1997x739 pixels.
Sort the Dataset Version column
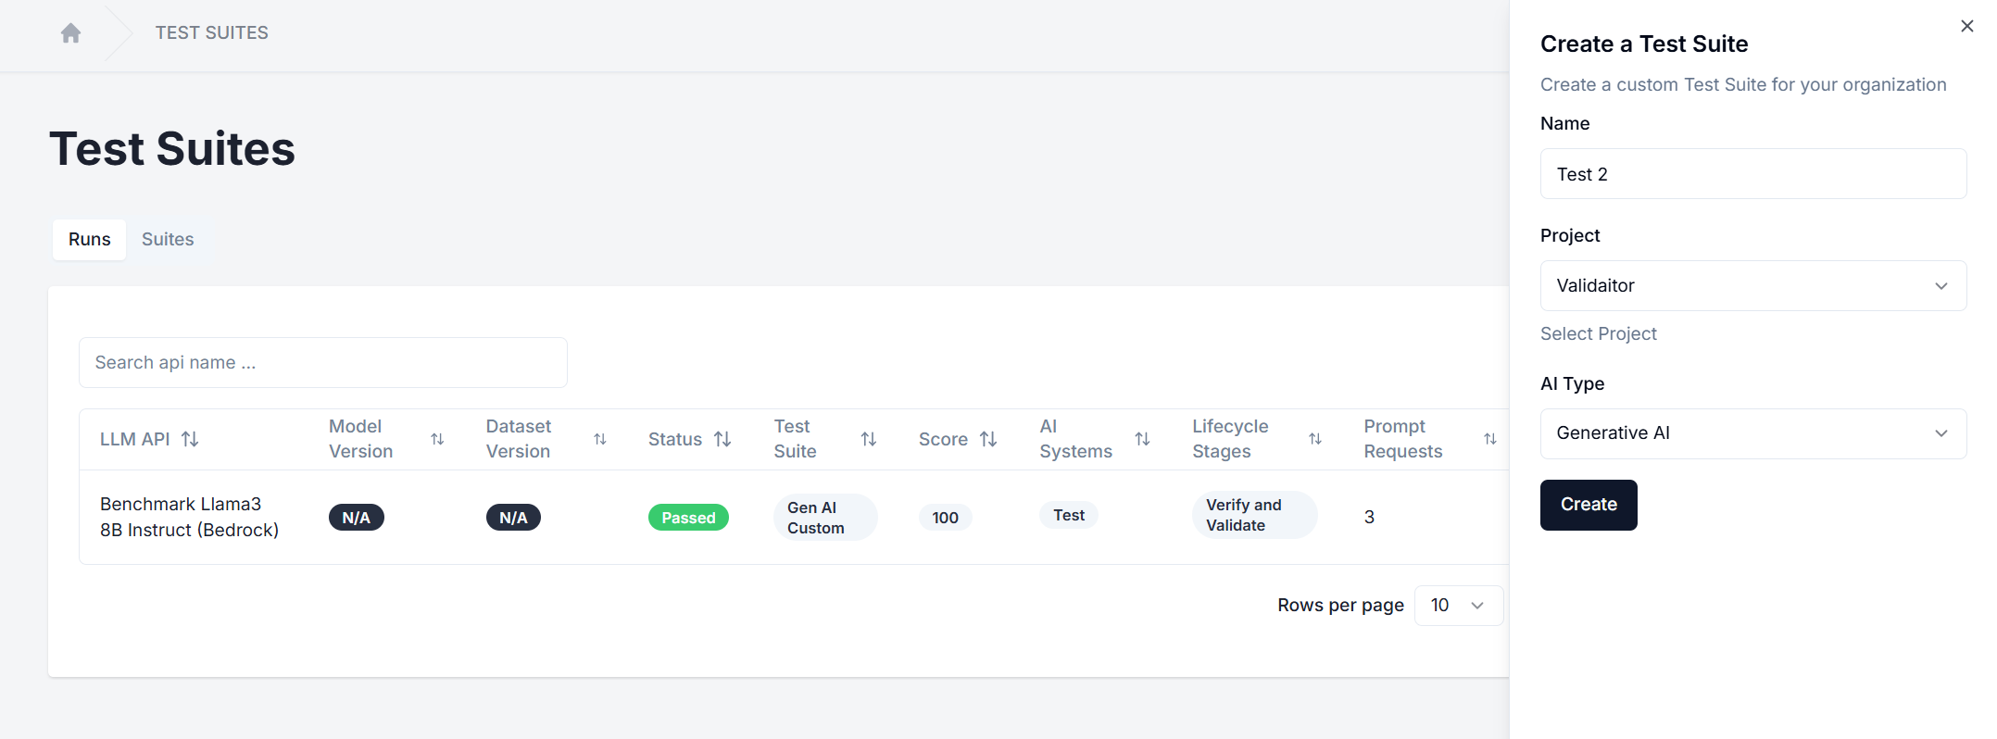[599, 439]
